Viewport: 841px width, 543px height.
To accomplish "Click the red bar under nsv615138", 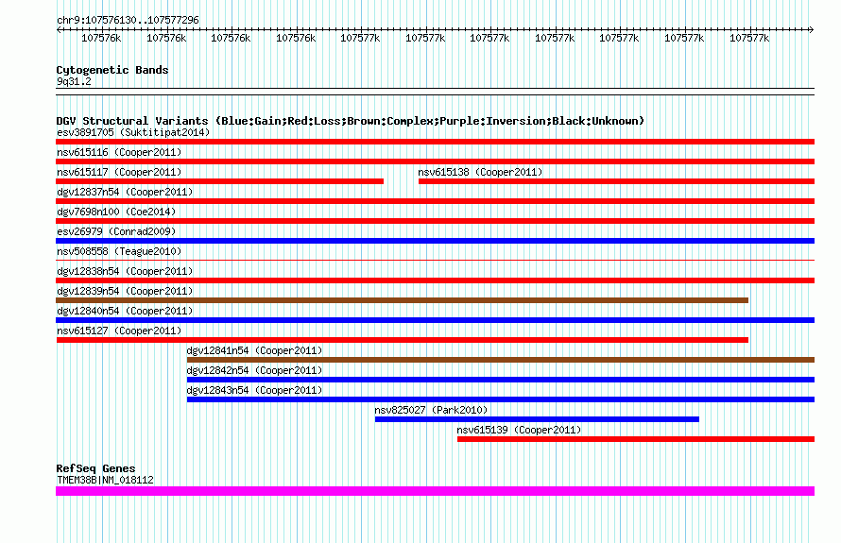I will point(616,181).
